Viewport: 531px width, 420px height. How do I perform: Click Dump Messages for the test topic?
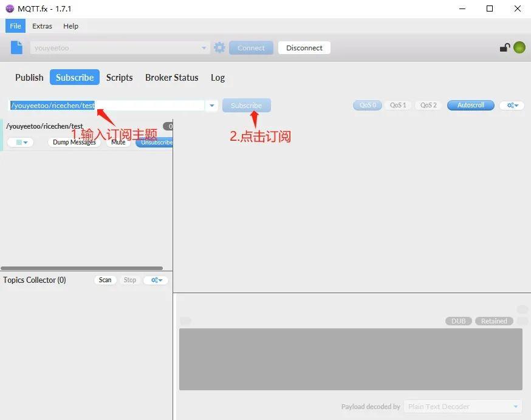click(x=74, y=143)
